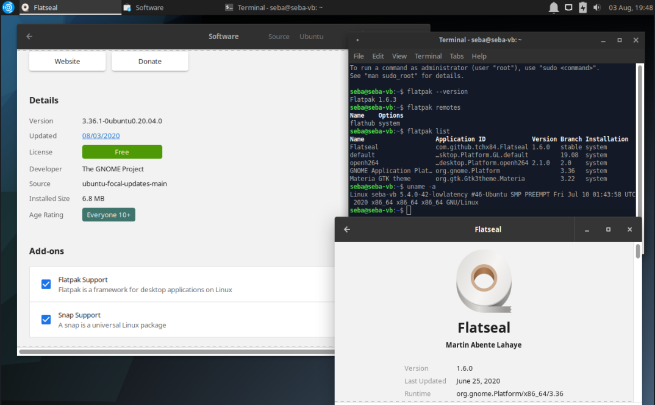
Task: Click the Everyone 10+ age rating button
Action: tap(109, 215)
